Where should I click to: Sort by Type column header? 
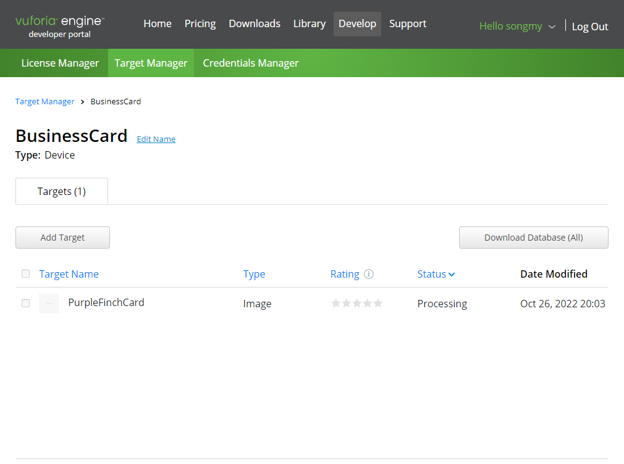coord(254,274)
